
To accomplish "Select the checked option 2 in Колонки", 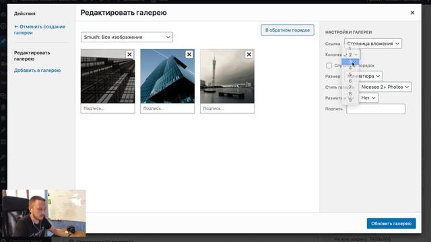I will (350, 55).
